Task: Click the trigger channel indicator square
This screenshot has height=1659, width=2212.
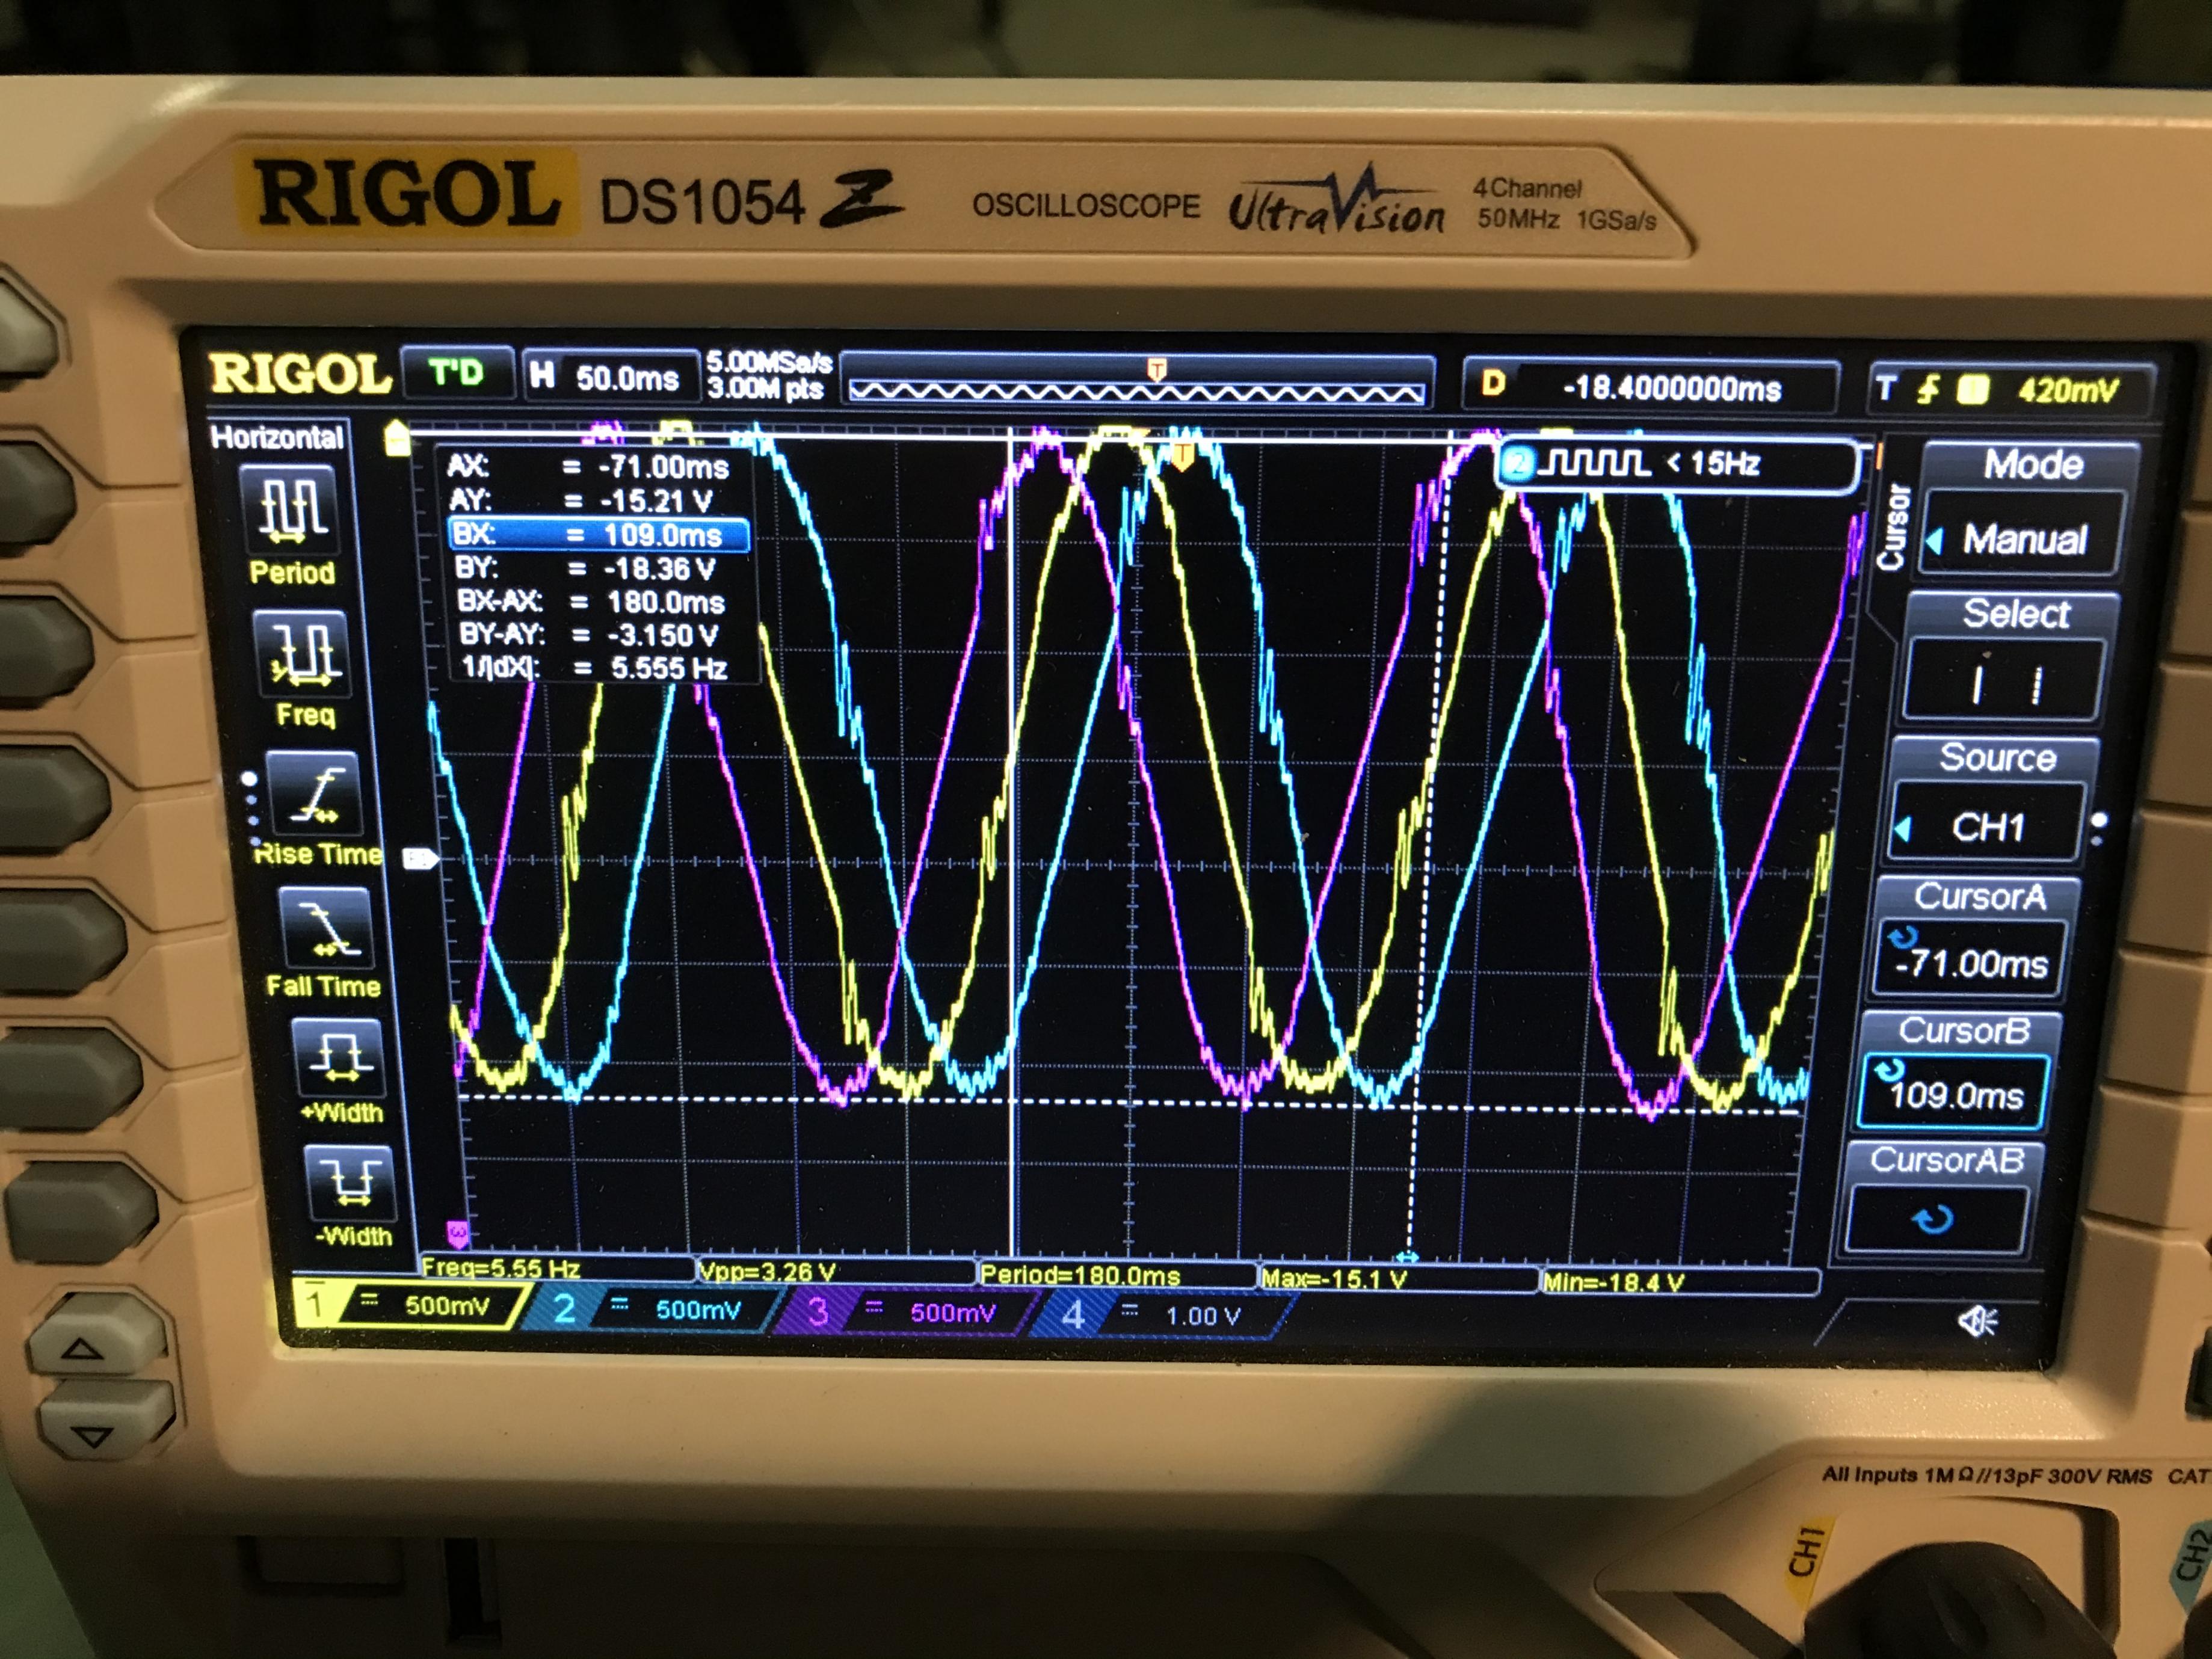Action: coord(1971,389)
